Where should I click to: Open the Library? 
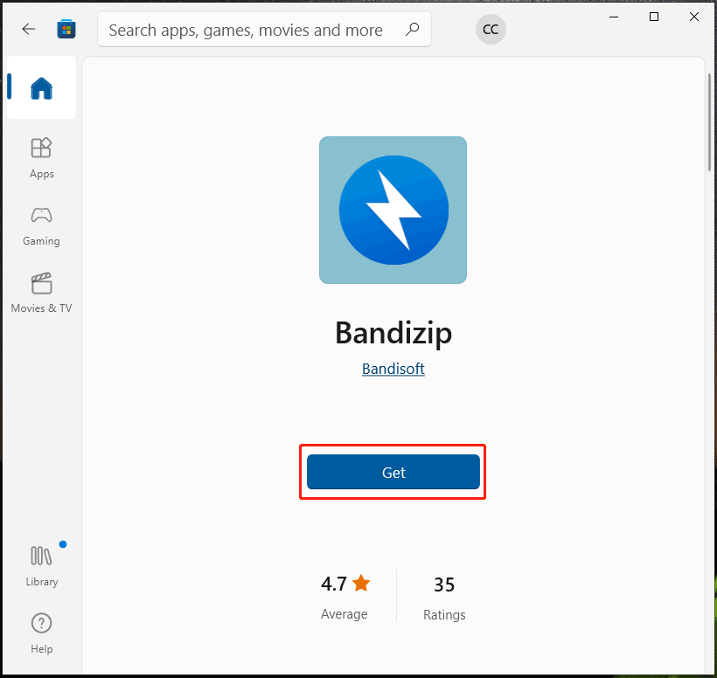(x=42, y=565)
